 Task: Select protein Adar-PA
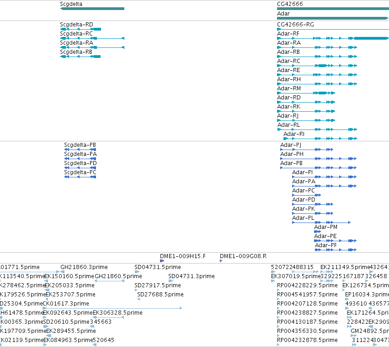click(x=304, y=181)
